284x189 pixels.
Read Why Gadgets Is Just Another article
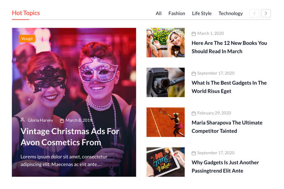[x=225, y=166]
